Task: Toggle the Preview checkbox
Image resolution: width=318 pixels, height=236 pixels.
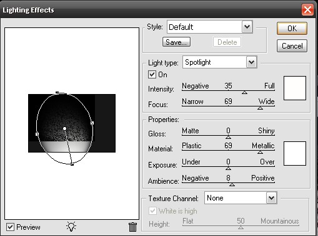Action: [x=10, y=227]
